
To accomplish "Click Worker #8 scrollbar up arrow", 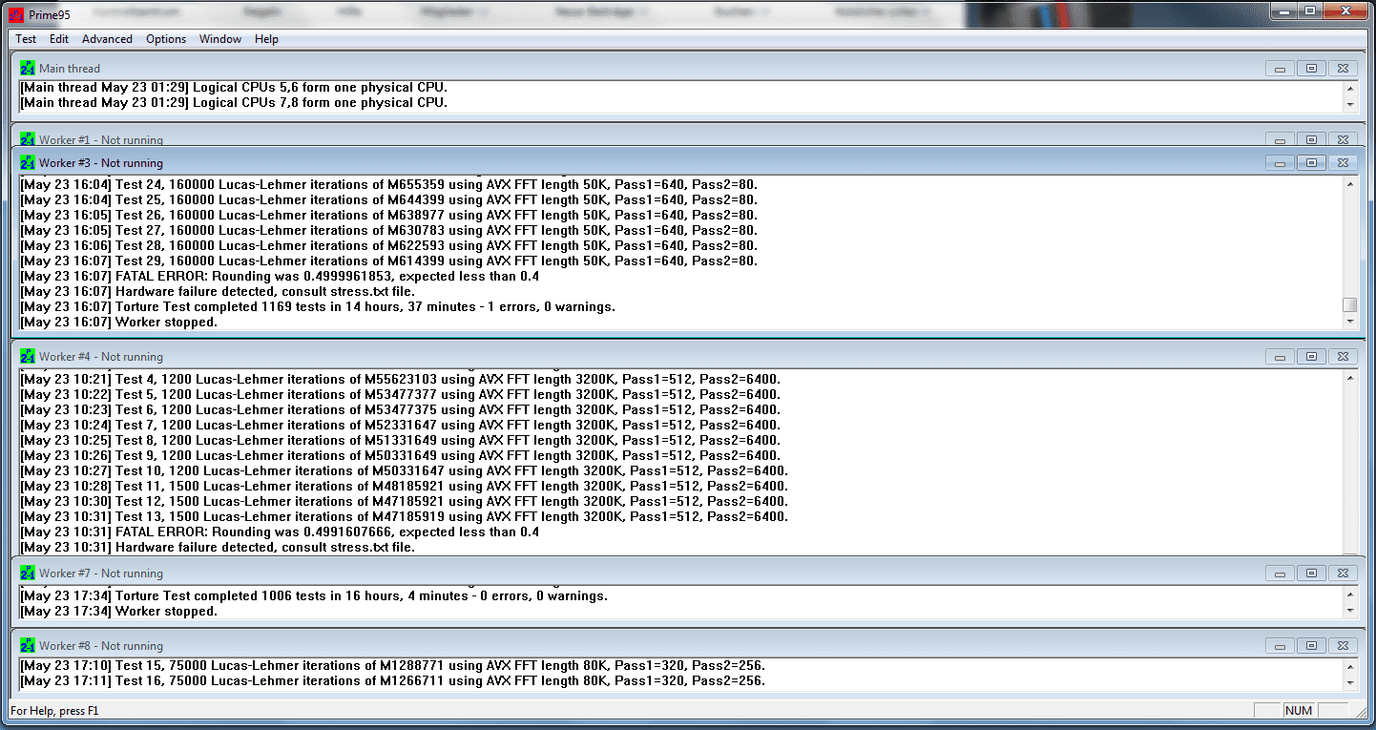I will 1349,665.
